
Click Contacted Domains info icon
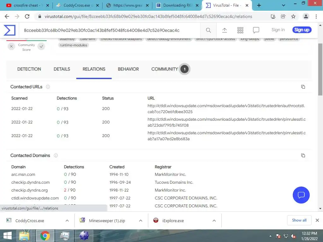56,155
